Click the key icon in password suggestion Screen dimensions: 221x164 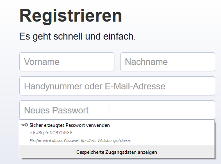tap(25, 125)
